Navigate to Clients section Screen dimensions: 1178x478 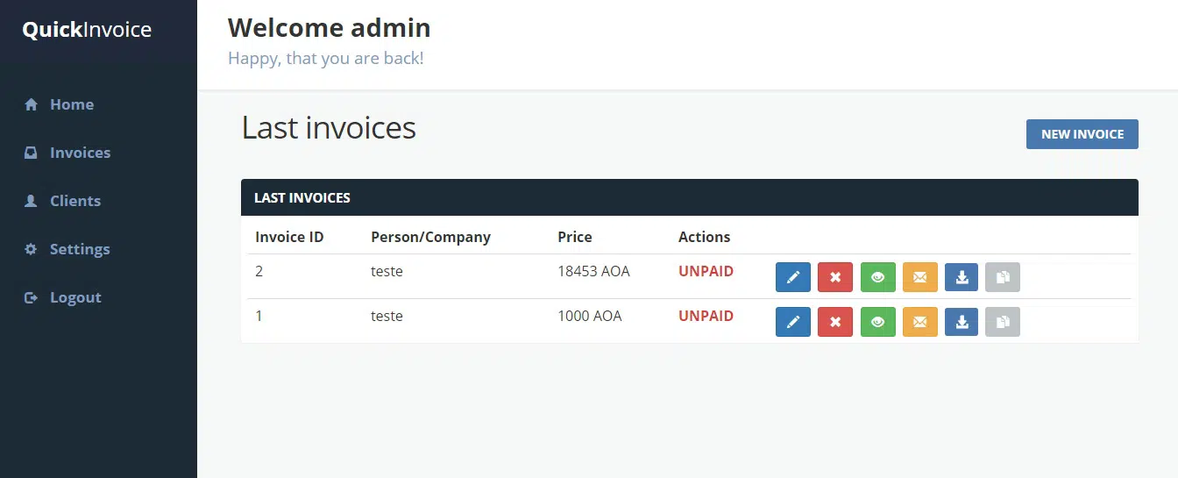click(x=75, y=201)
